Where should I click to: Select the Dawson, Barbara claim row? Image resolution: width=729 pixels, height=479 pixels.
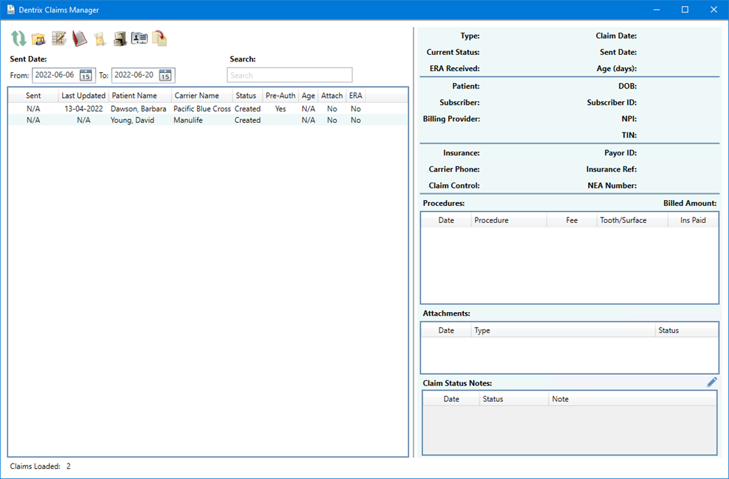click(x=138, y=109)
